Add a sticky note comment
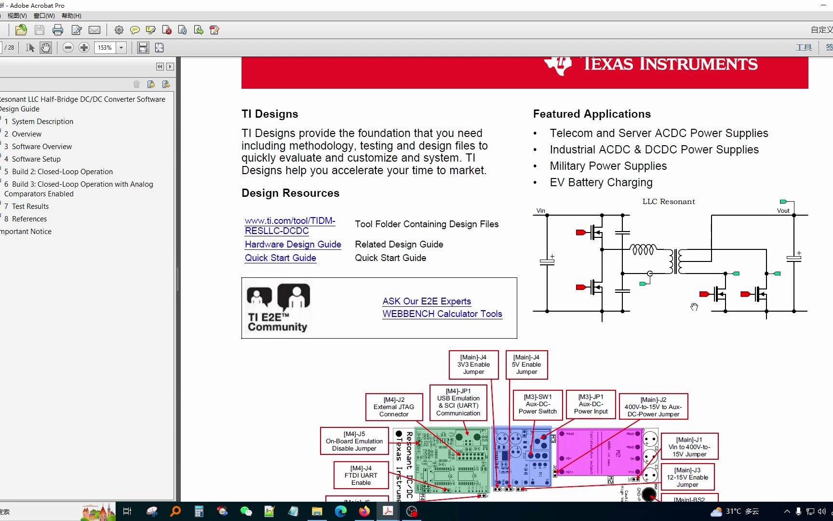The height and width of the screenshot is (521, 833). click(134, 30)
